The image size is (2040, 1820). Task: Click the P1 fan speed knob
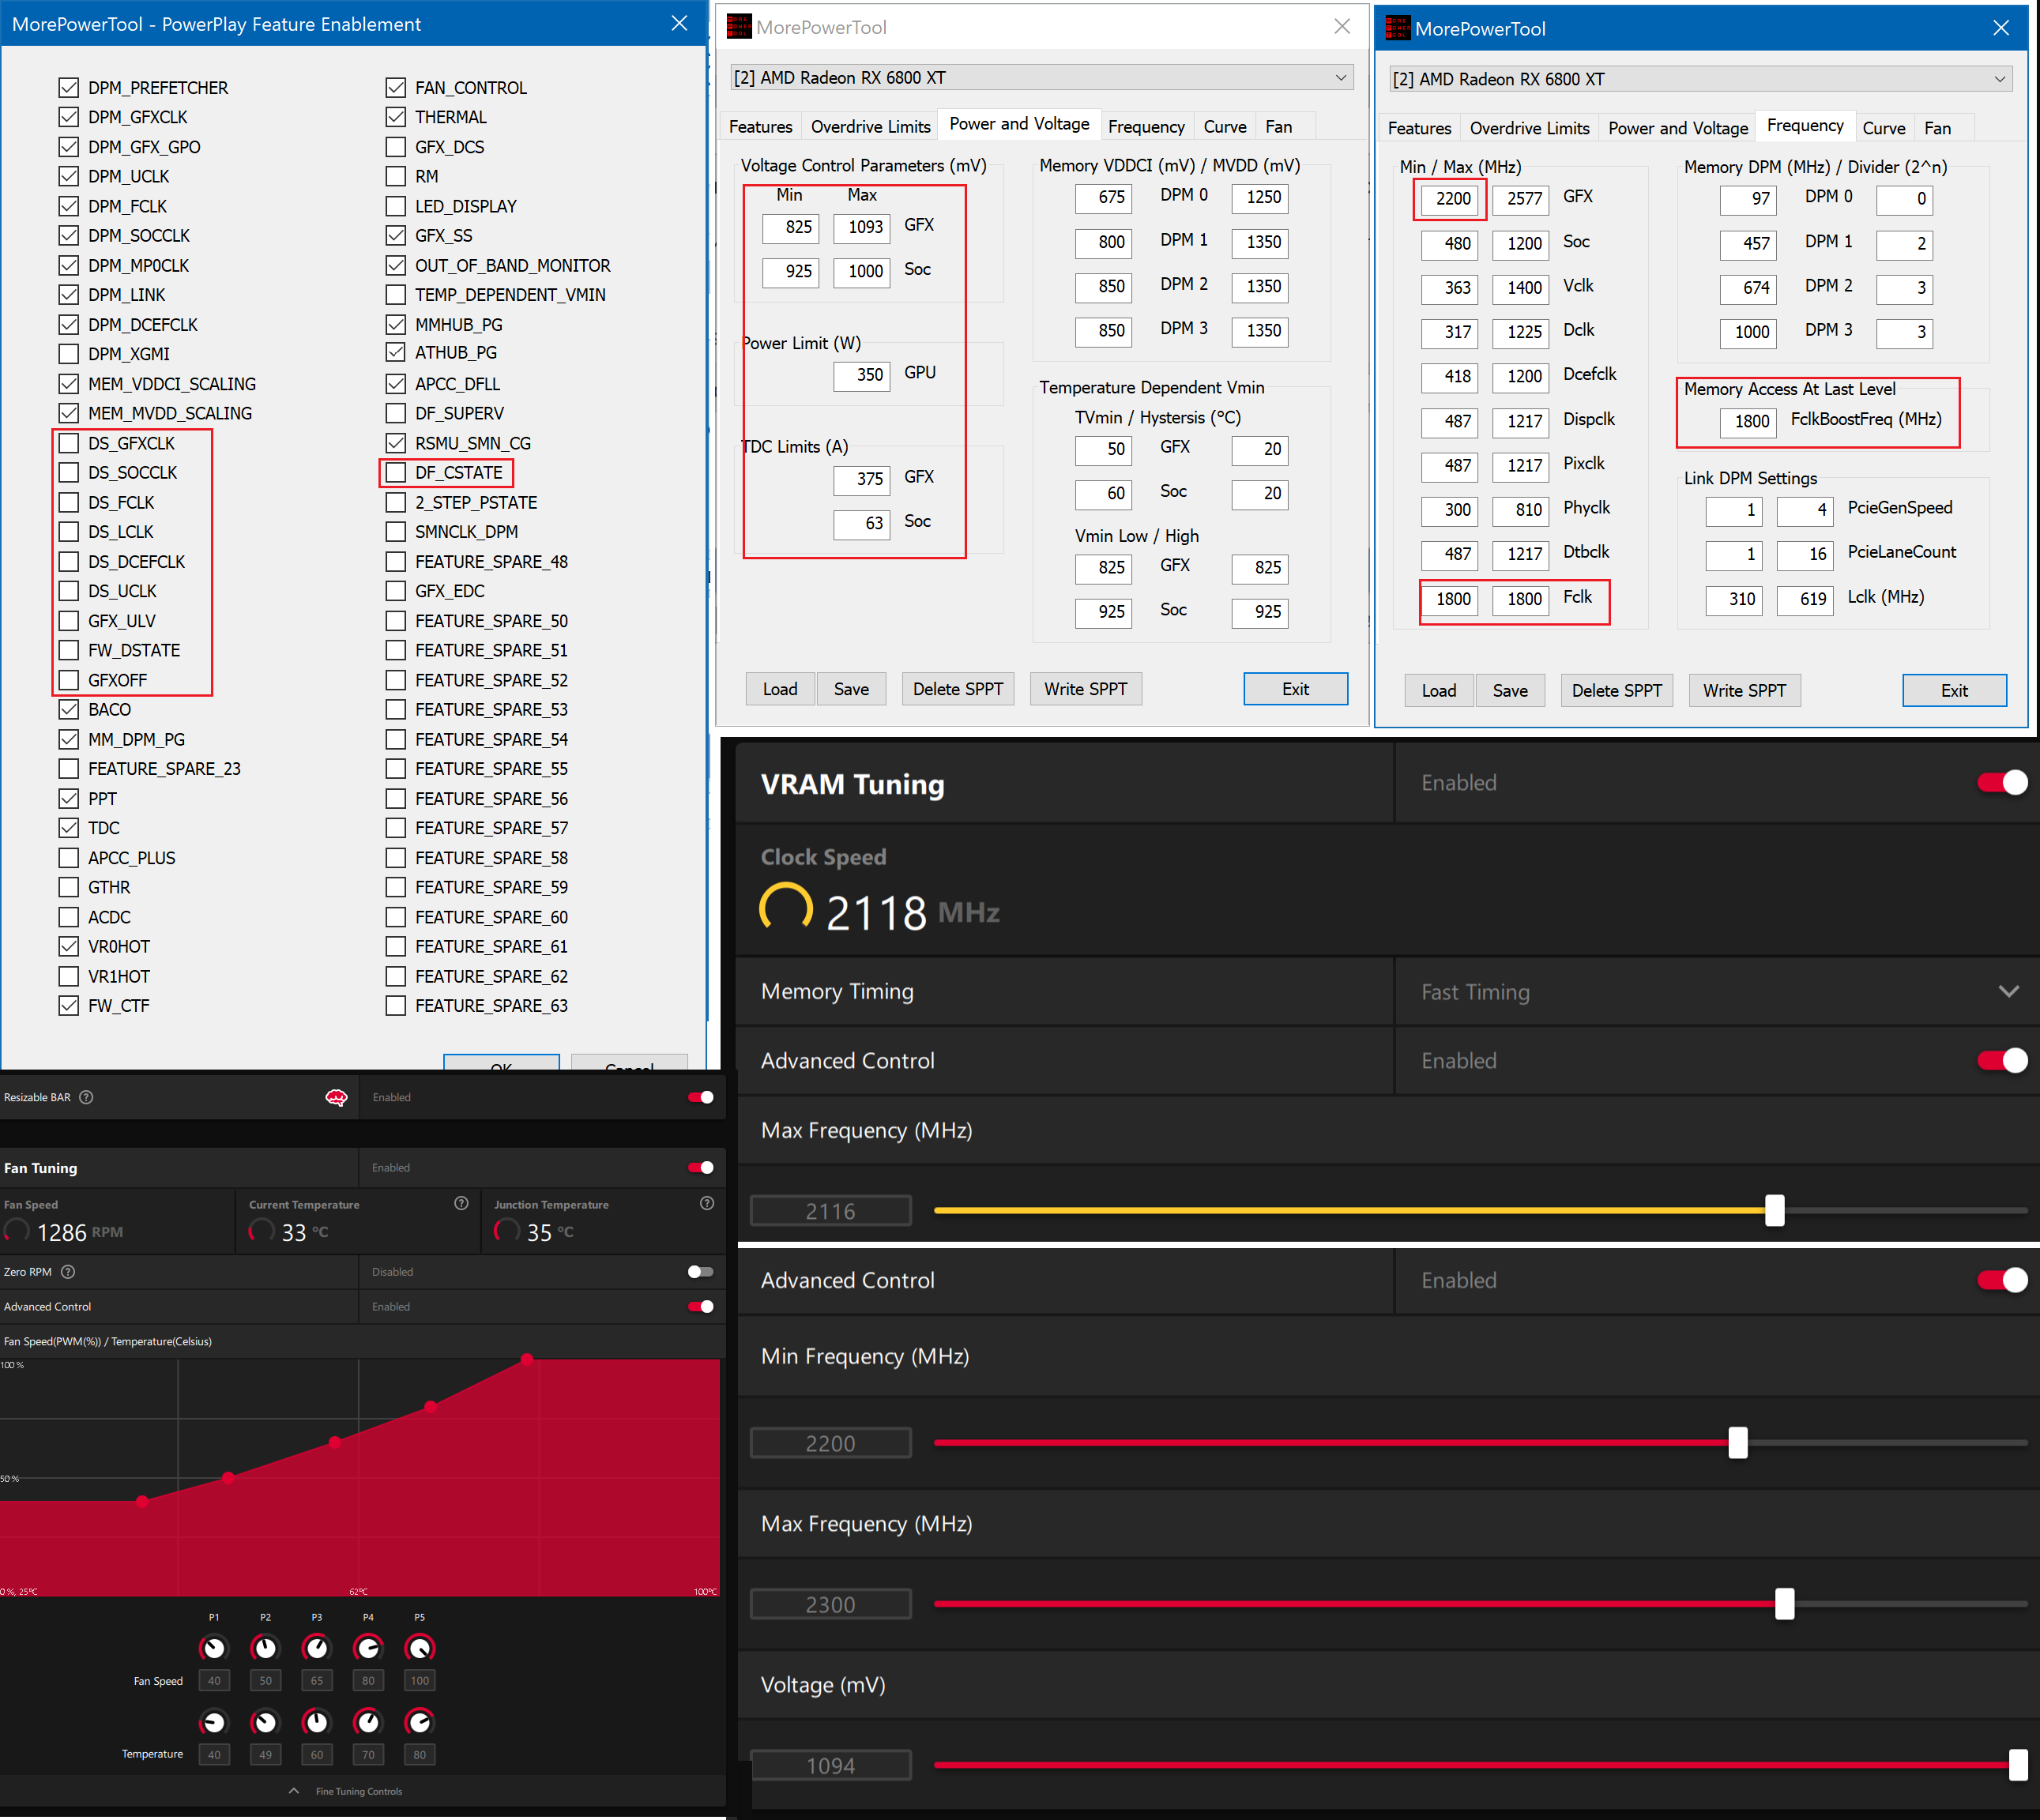pyautogui.click(x=214, y=1647)
